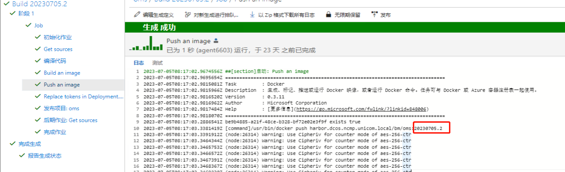The height and width of the screenshot is (172, 565).
Task: Click the Push an image heading
Action: [189, 41]
